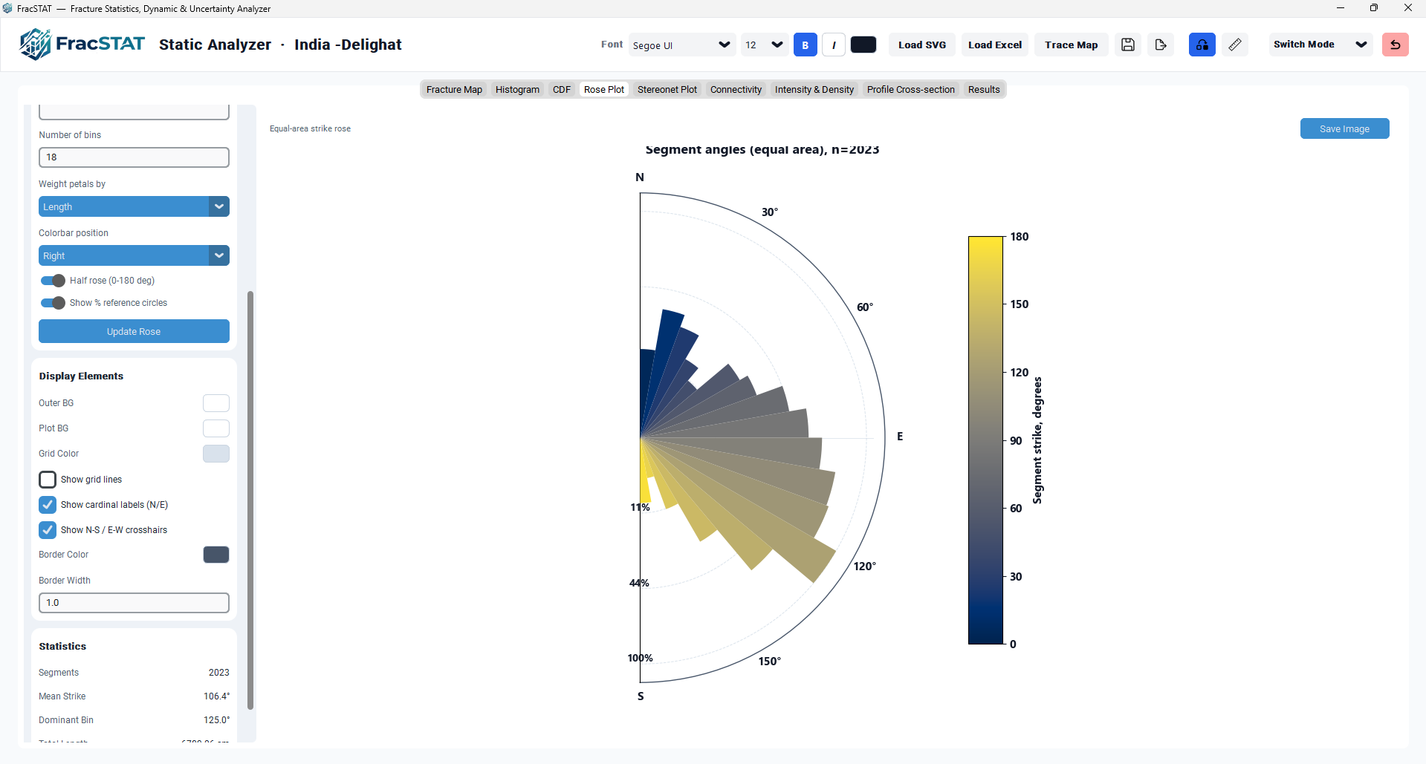Screen dimensions: 1426x764
Task: Open the Histogram tab
Action: (x=517, y=90)
